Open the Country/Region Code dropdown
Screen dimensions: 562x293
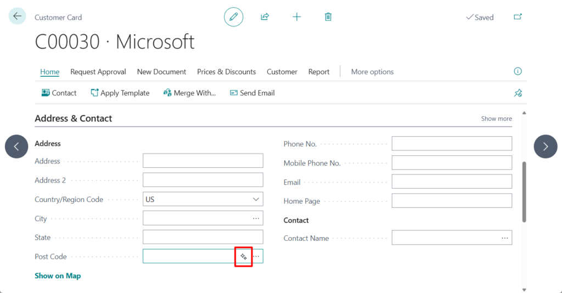pyautogui.click(x=256, y=199)
